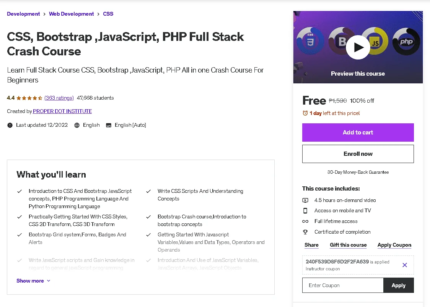430x307 pixels.
Task: Click the Enroll now button
Action: point(358,154)
